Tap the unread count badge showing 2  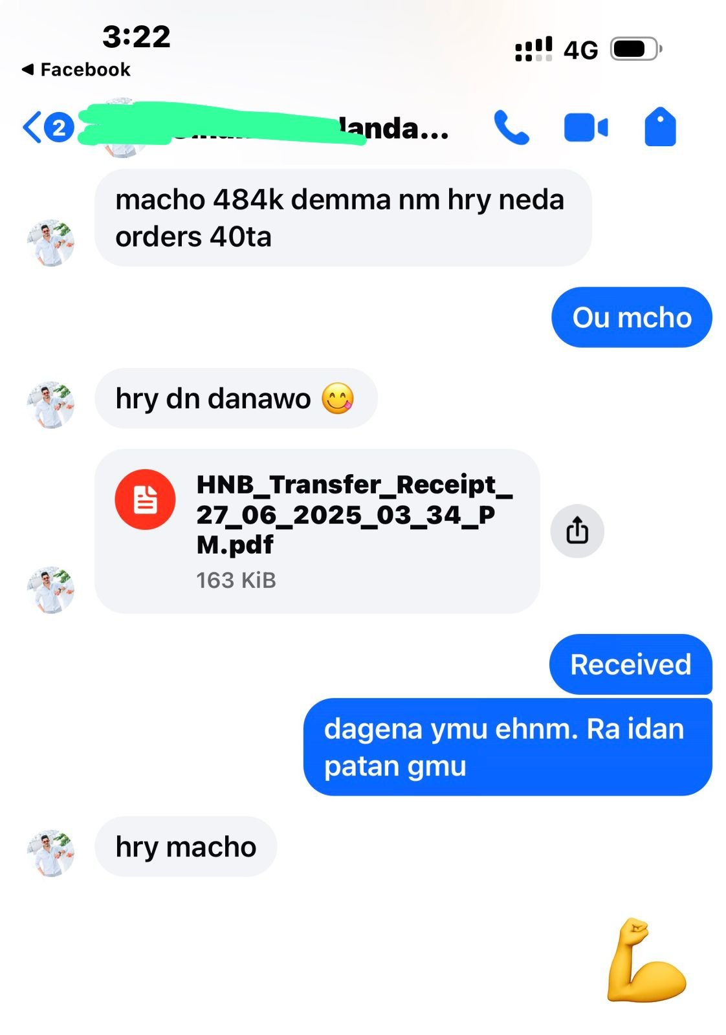tap(59, 127)
